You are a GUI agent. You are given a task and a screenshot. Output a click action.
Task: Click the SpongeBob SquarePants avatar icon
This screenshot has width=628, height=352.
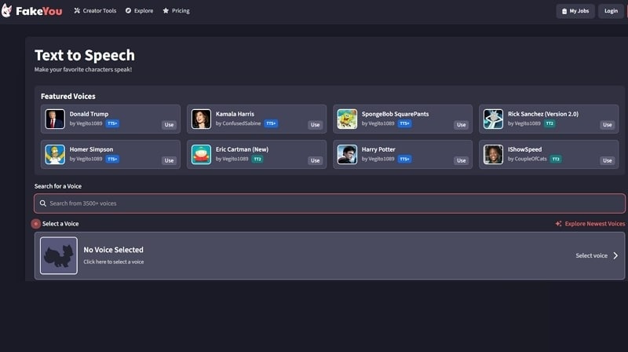click(x=347, y=119)
